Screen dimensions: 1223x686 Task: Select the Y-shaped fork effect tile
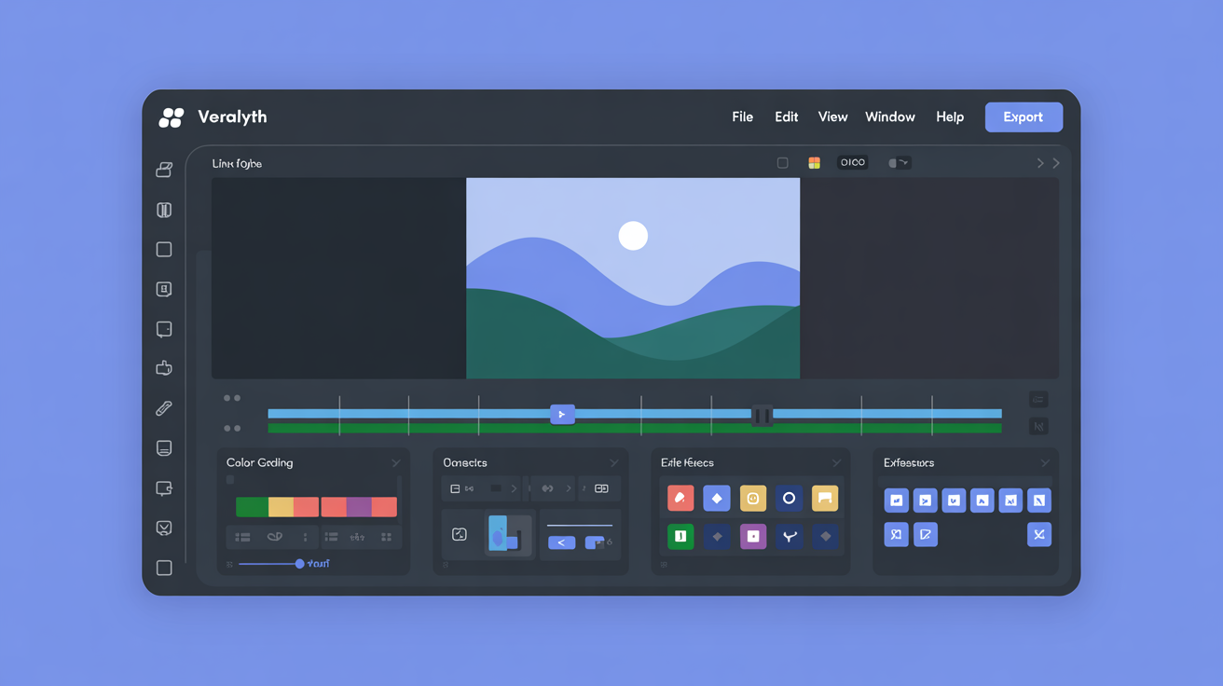(x=789, y=536)
